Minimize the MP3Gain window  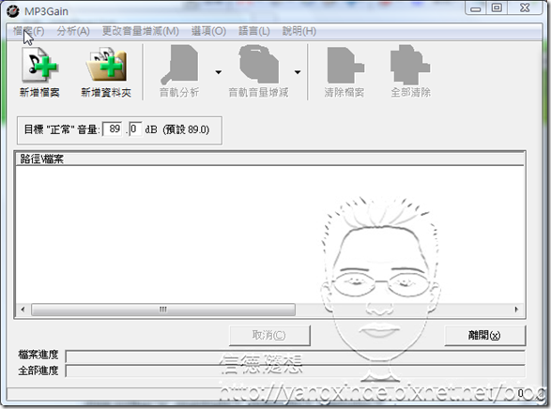(x=476, y=8)
